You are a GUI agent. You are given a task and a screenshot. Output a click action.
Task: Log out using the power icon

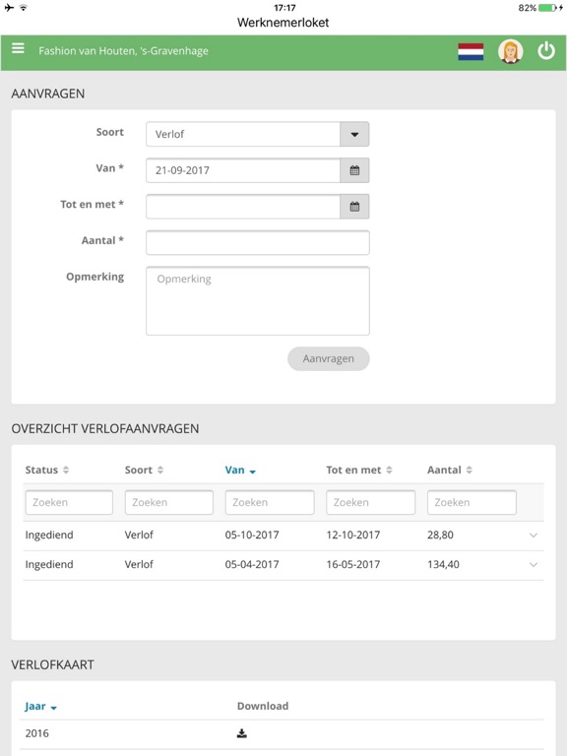point(546,50)
